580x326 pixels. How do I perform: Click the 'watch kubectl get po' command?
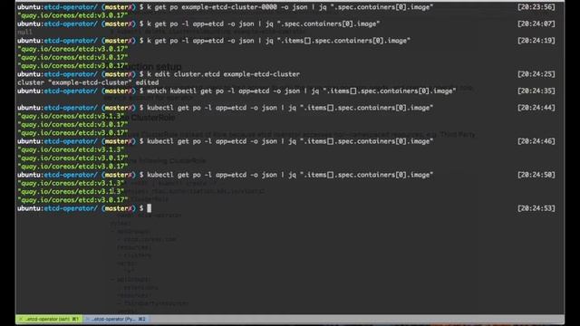[302, 91]
